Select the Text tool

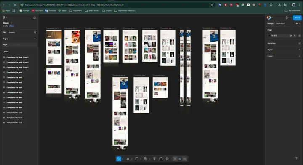pos(154,159)
